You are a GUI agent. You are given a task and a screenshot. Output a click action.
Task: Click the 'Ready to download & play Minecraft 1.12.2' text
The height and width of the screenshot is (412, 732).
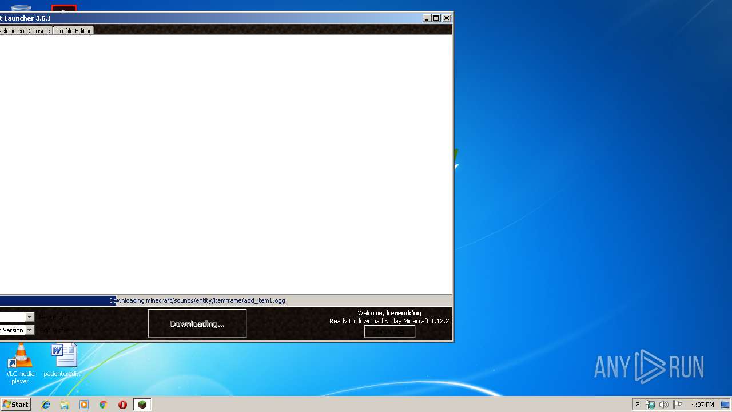[389, 321]
